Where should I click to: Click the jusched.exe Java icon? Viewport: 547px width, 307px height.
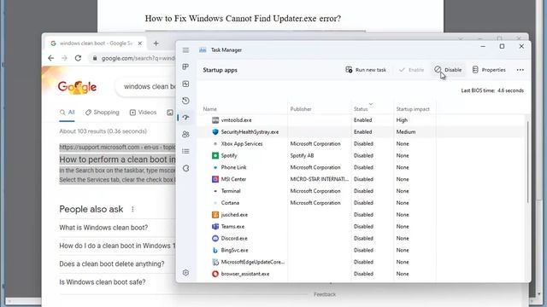[215, 215]
